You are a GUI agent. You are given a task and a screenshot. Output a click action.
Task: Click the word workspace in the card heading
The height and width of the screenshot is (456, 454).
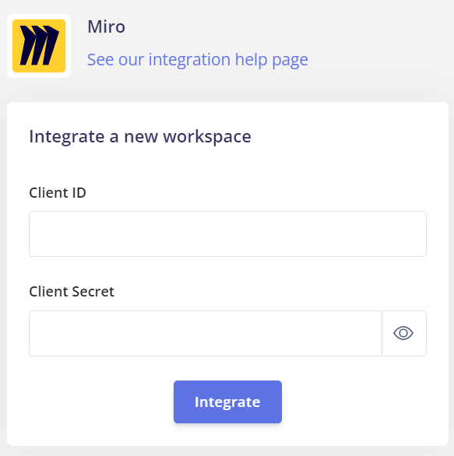[x=207, y=137]
